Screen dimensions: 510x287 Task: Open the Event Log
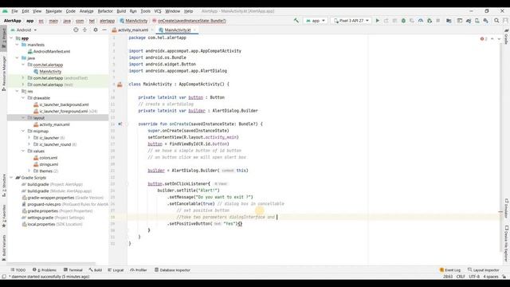(x=449, y=270)
